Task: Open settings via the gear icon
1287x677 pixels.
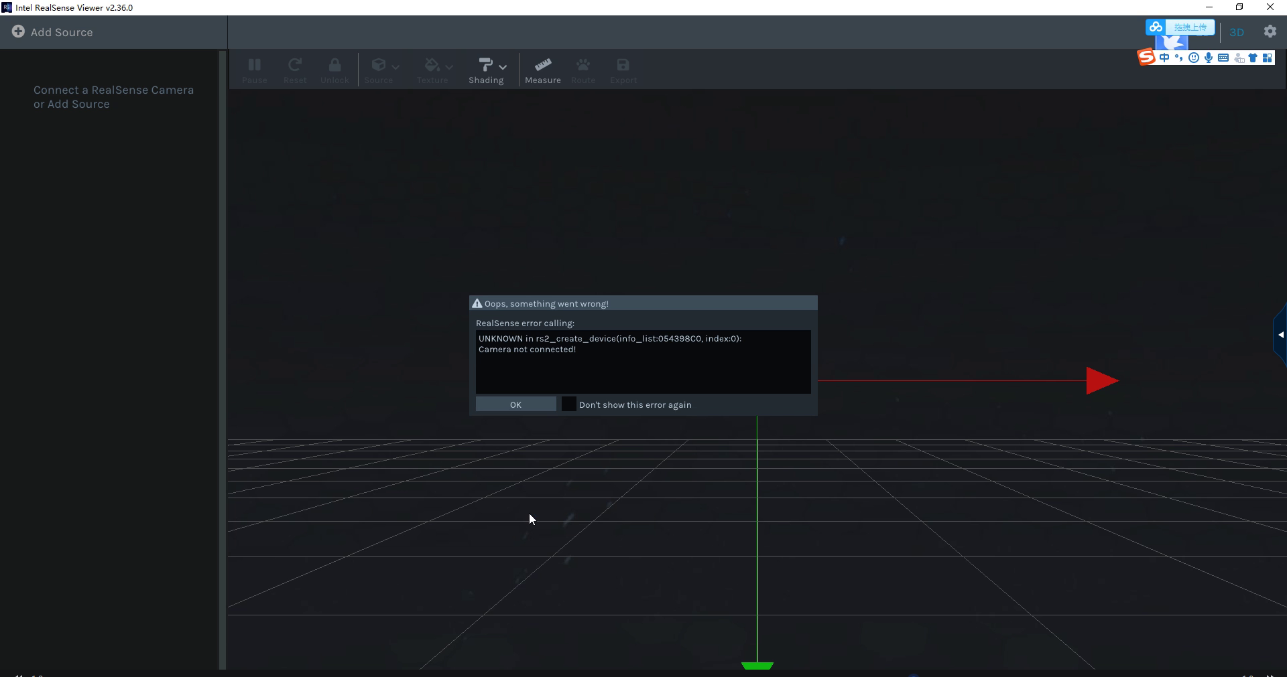Action: click(1270, 31)
